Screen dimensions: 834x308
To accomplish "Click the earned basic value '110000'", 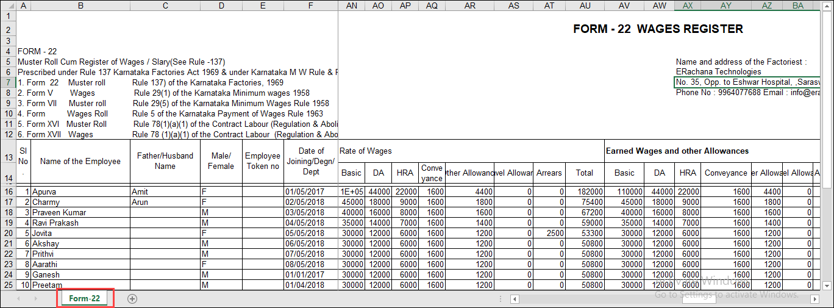I will tap(624, 192).
